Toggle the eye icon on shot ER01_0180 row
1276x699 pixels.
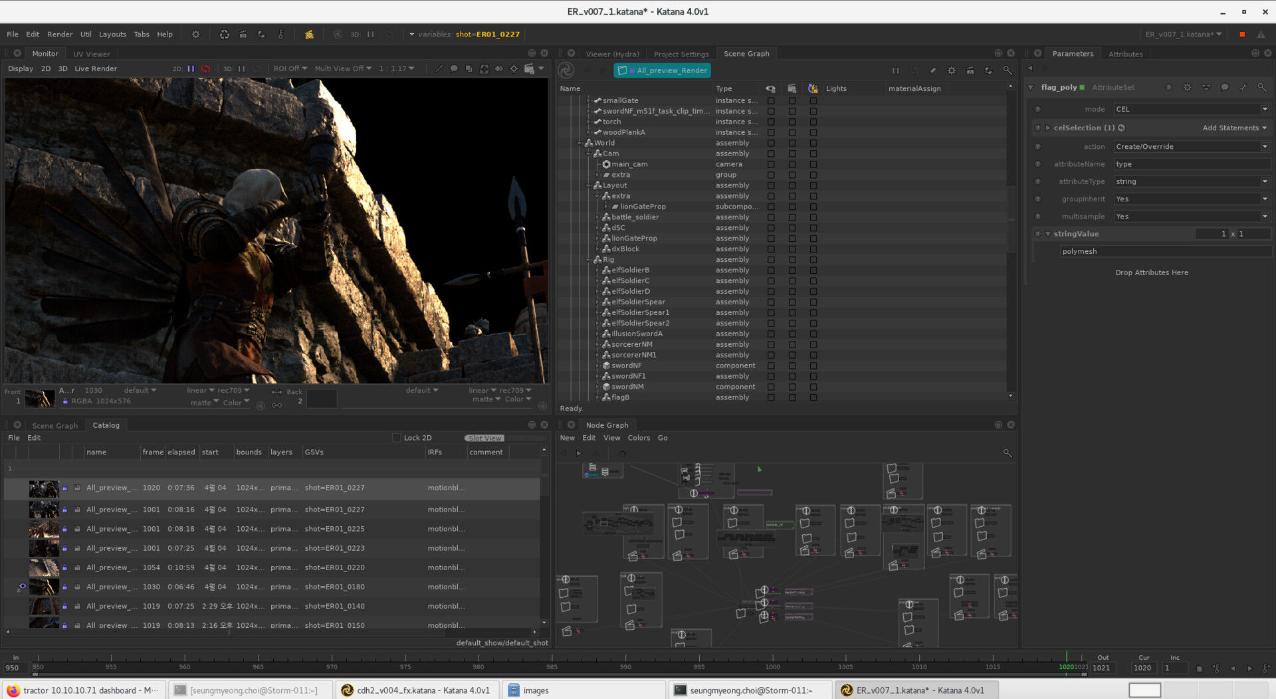pyautogui.click(x=23, y=586)
